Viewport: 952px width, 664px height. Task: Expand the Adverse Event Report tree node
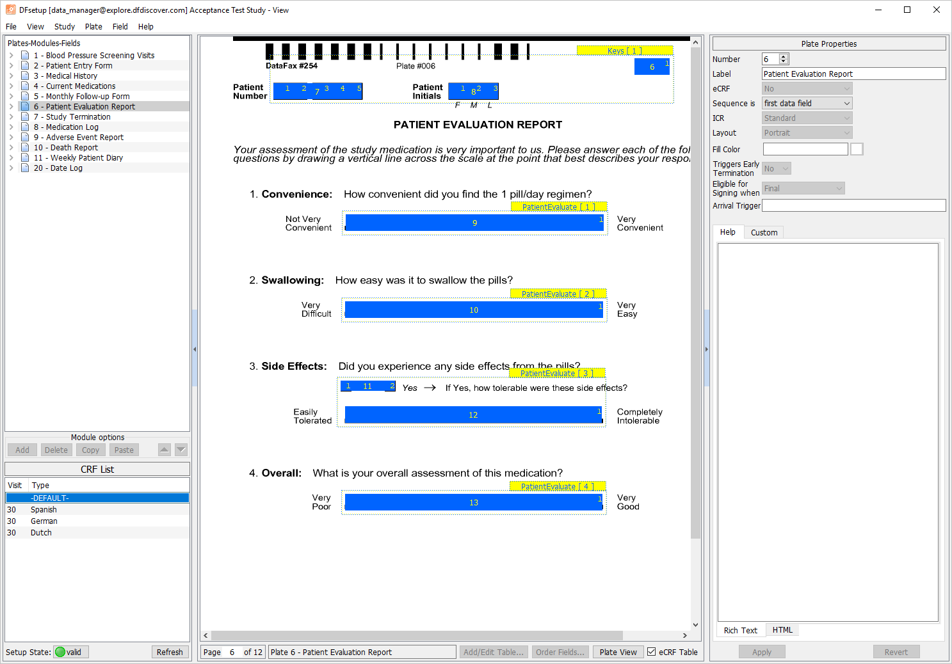point(11,137)
